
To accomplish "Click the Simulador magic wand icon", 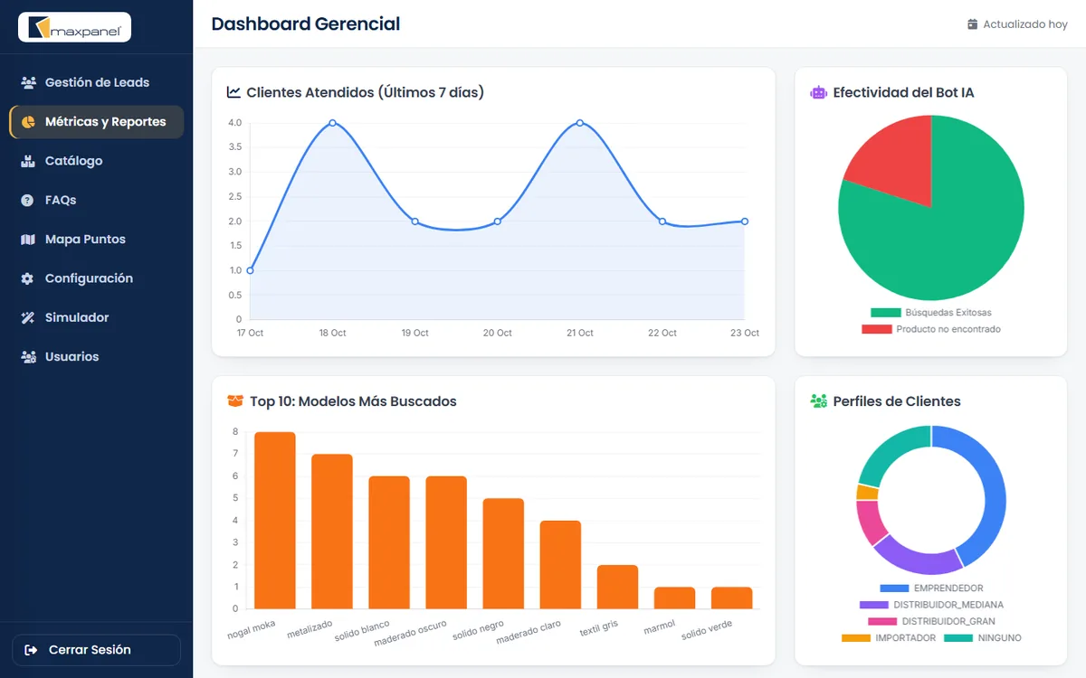I will point(27,317).
